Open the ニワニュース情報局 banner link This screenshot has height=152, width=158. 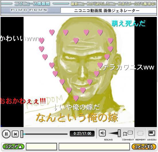click(32, 4)
